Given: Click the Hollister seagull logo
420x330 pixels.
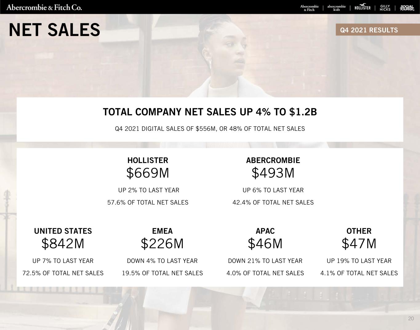Looking at the screenshot, I should [x=362, y=7].
